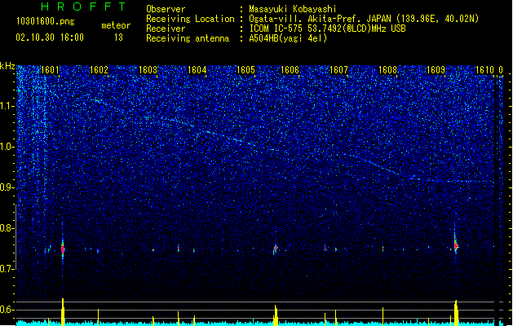Select the filename 10301600.png

[46, 21]
